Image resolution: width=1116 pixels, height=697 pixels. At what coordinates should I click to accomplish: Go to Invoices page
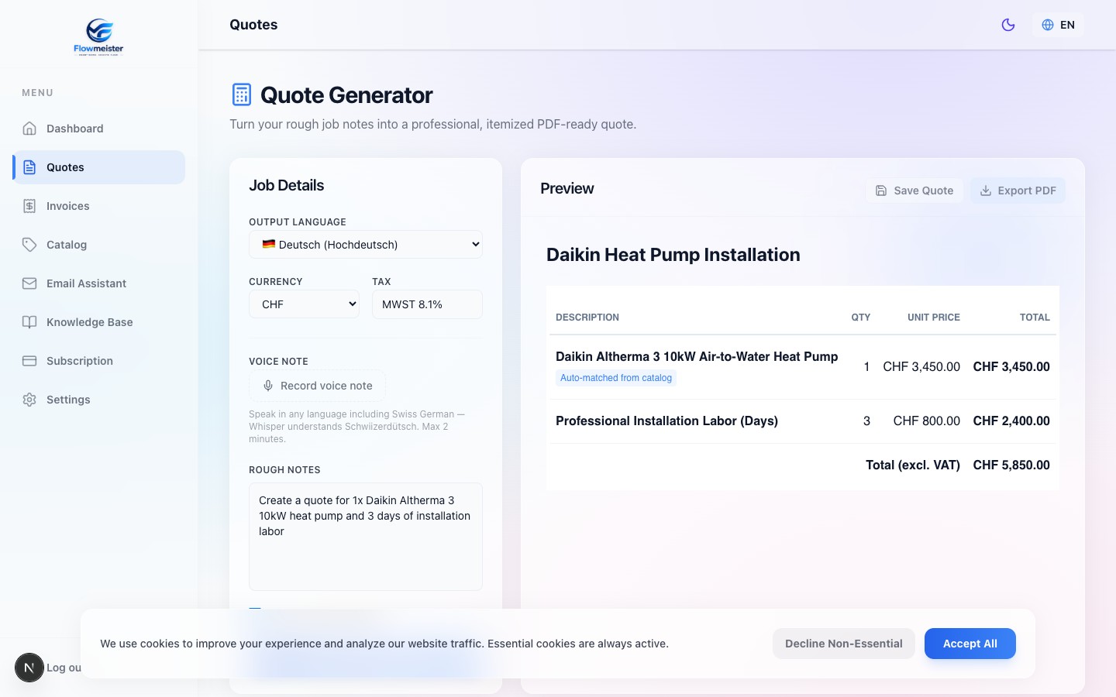click(x=99, y=206)
